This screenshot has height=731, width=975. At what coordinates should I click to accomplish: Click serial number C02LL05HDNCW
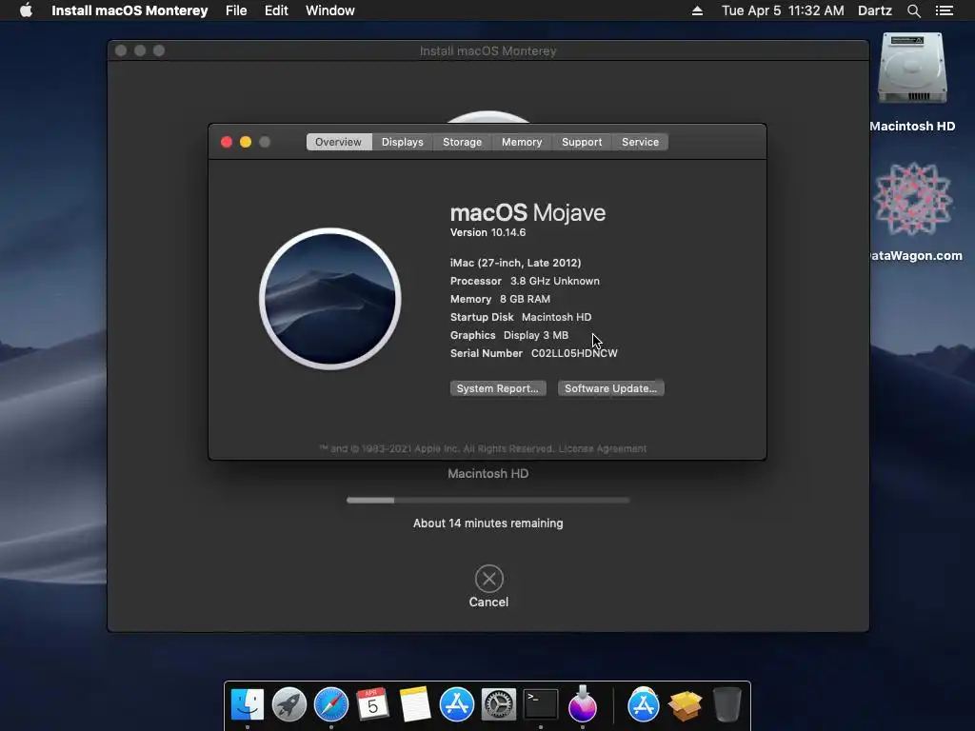574,353
